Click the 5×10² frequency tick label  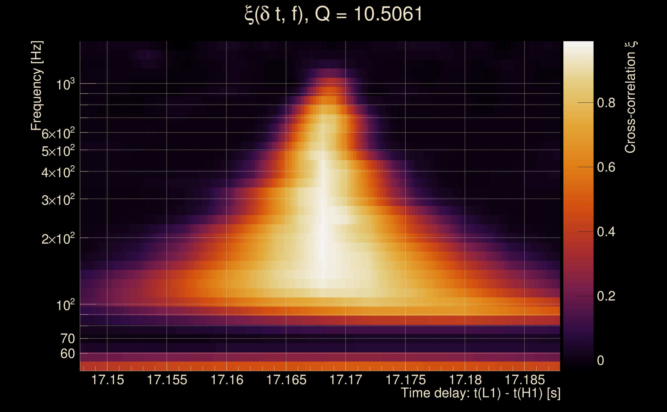(x=58, y=151)
